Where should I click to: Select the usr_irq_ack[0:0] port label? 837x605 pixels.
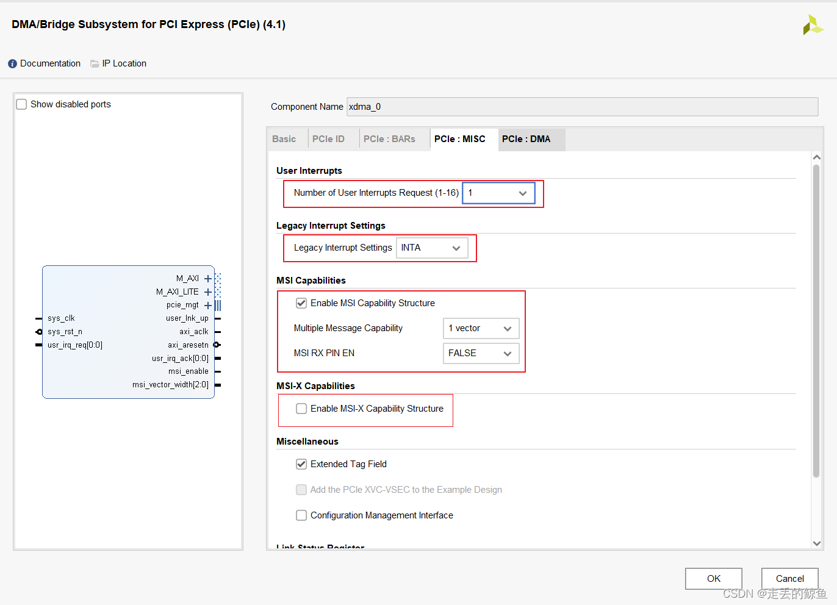[180, 359]
